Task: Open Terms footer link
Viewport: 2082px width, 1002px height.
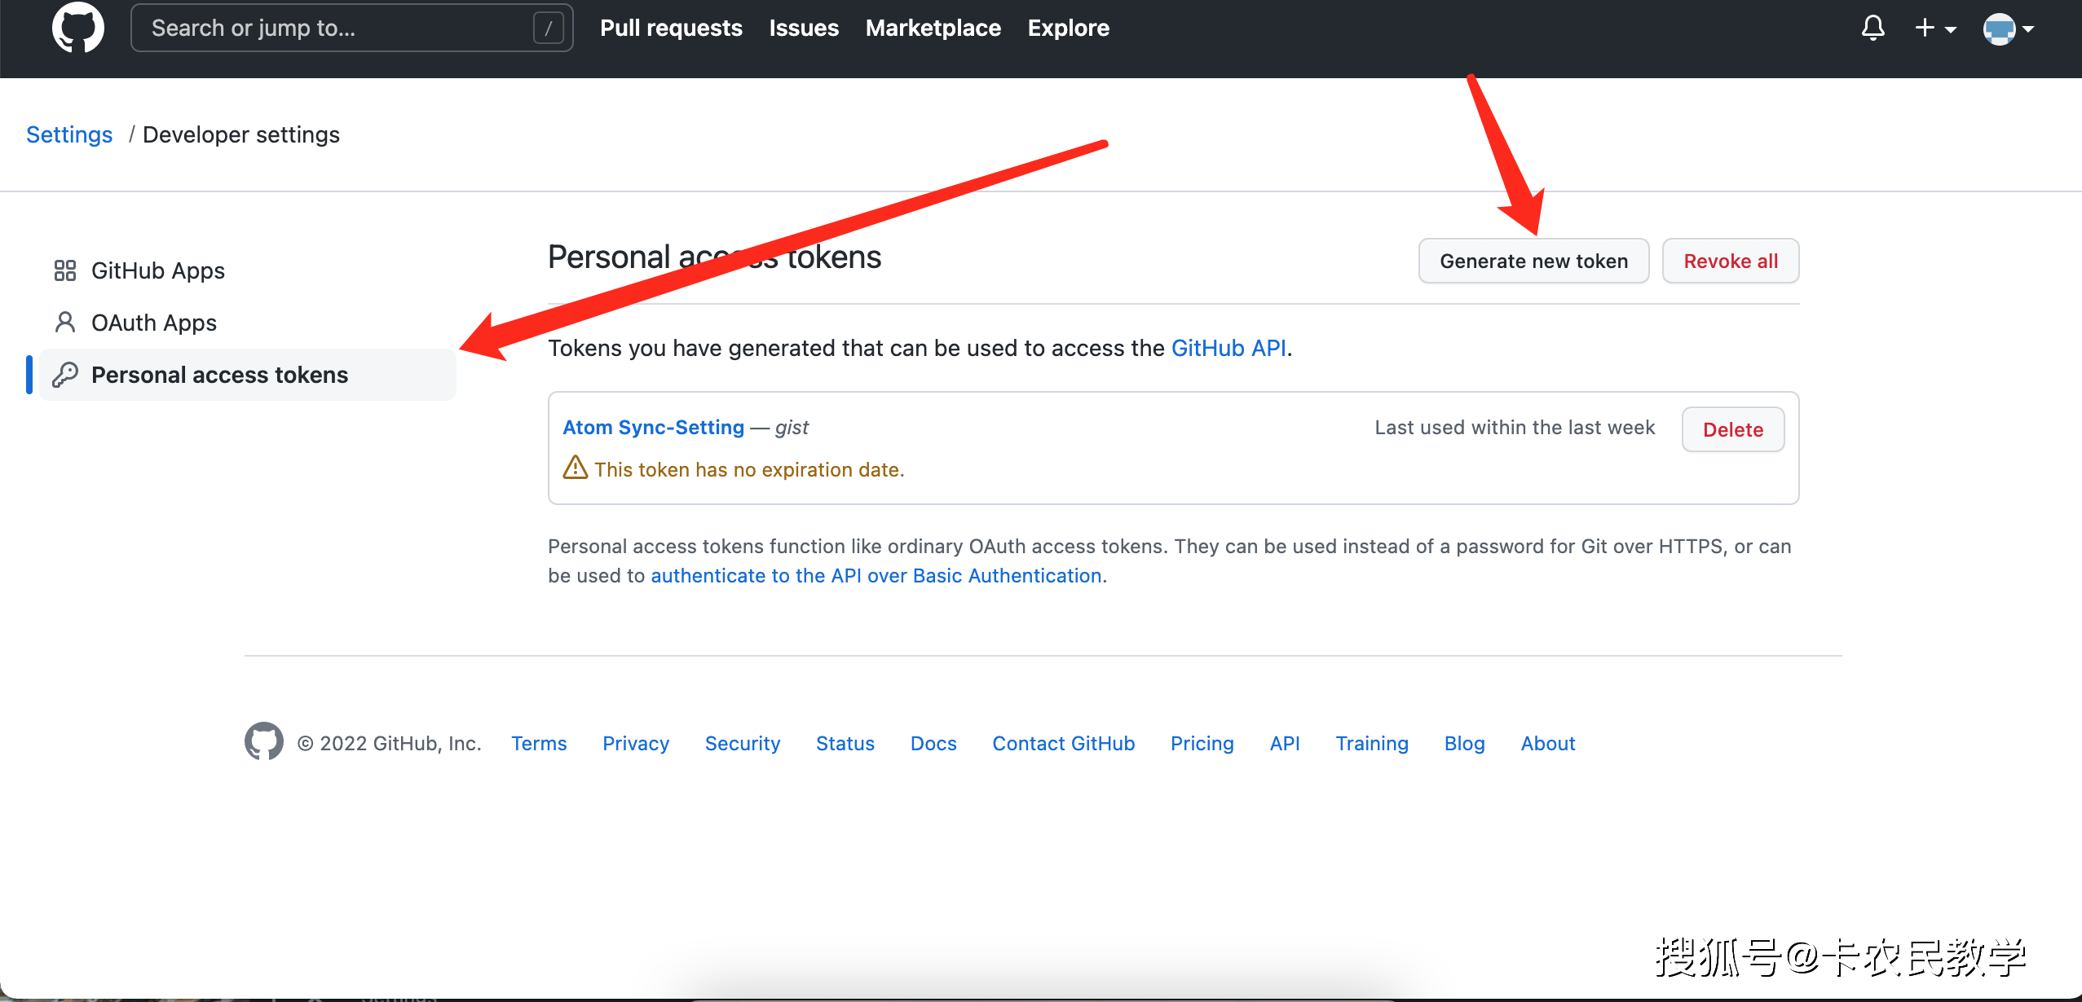Action: pos(539,743)
